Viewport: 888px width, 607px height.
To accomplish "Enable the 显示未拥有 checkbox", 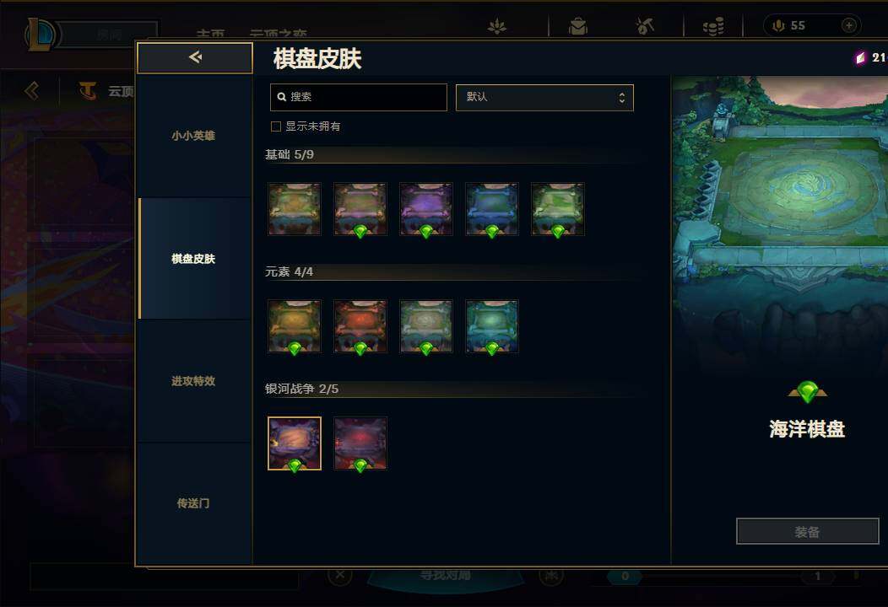I will [x=276, y=126].
